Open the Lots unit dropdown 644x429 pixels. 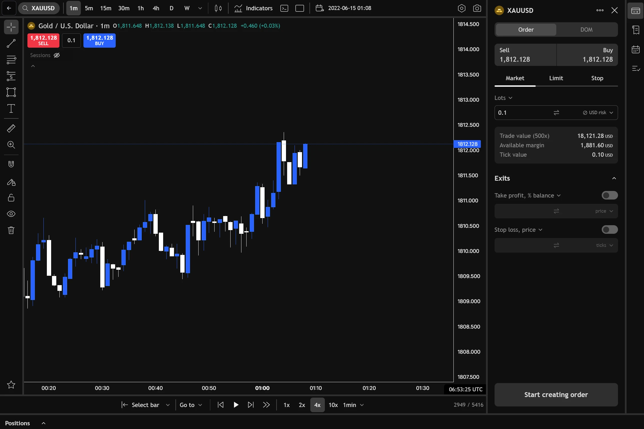pos(503,98)
